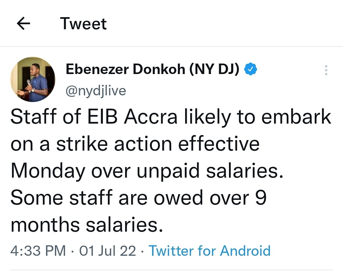Viewport: 343px width, 271px height.
Task: Open the @nydjlive handle
Action: tap(96, 91)
